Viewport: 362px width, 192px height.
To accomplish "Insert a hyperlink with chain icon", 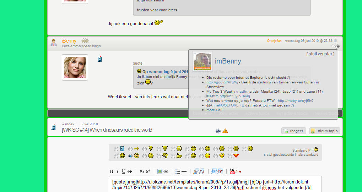I will pyautogui.click(x=166, y=171).
